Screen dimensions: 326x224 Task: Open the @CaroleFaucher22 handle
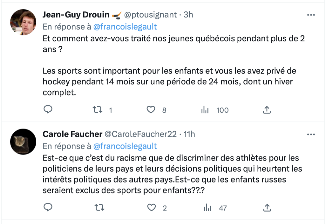click(x=141, y=134)
